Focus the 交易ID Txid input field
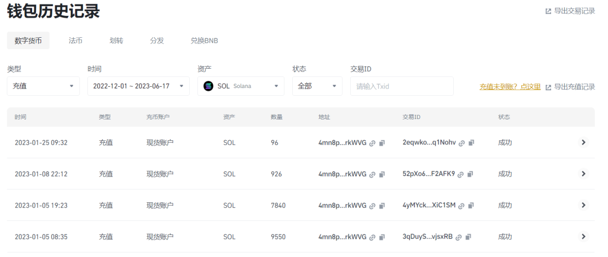This screenshot has width=608, height=257. pyautogui.click(x=402, y=86)
